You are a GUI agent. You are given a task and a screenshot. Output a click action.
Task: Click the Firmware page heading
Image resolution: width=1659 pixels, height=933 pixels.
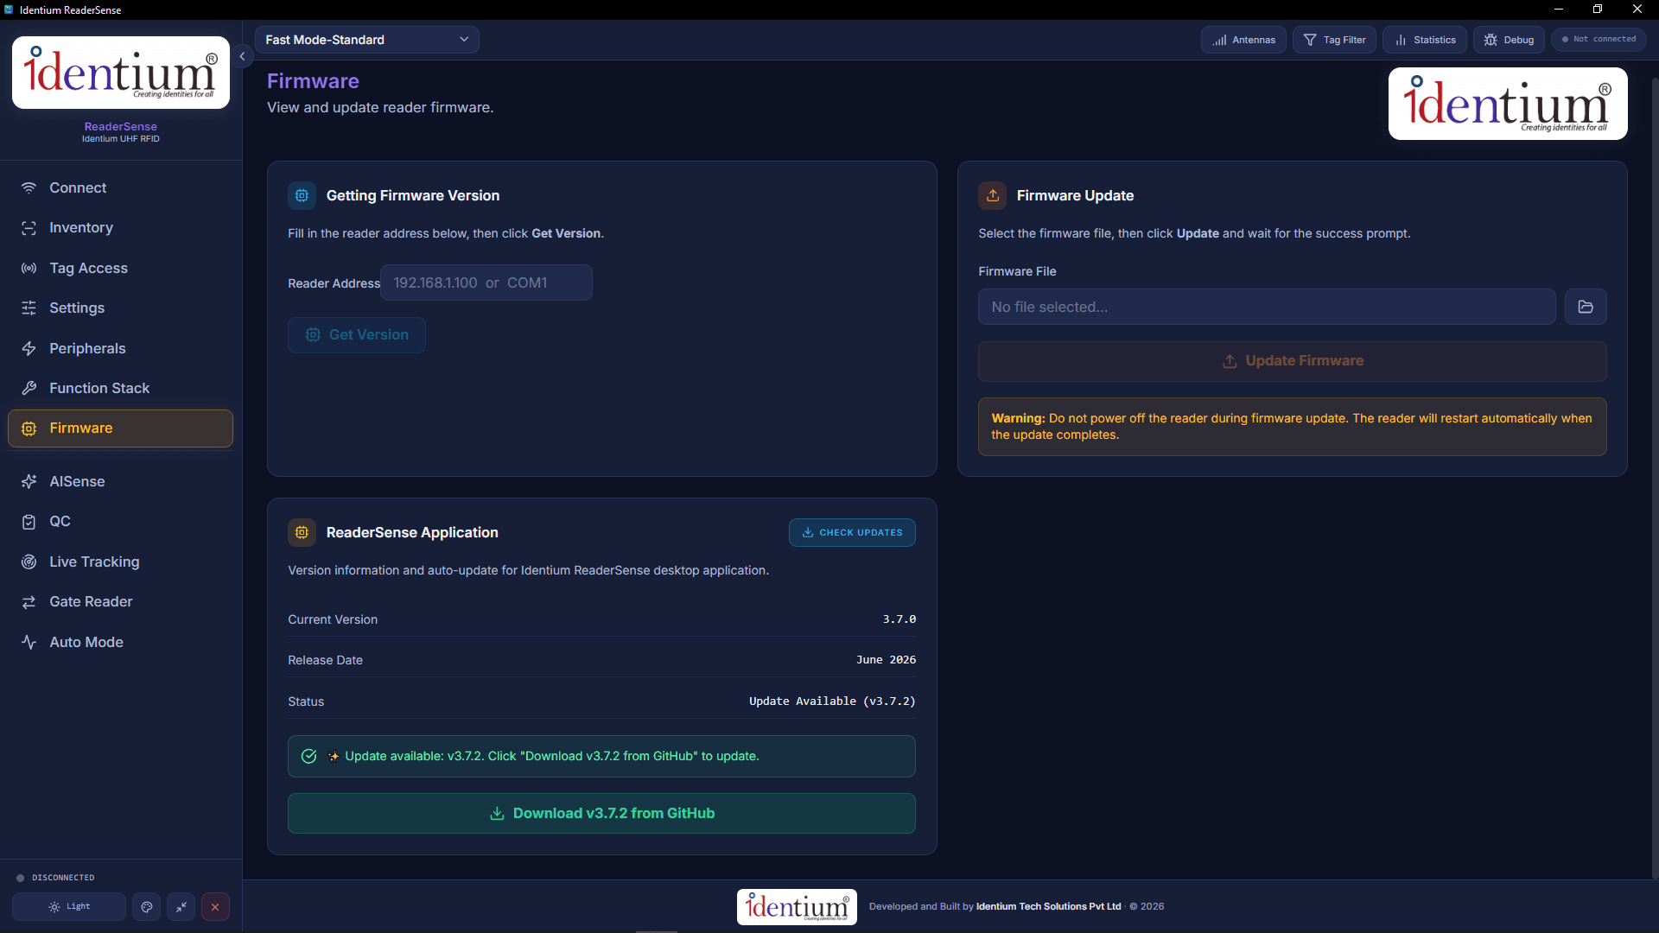click(313, 81)
